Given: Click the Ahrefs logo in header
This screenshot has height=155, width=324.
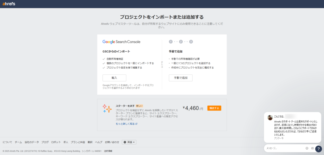Looking at the screenshot, I should (9, 4).
